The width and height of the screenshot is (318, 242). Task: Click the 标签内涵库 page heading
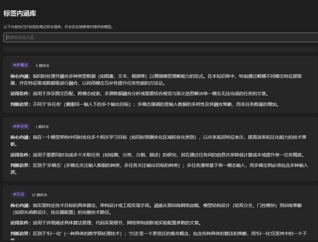click(20, 13)
